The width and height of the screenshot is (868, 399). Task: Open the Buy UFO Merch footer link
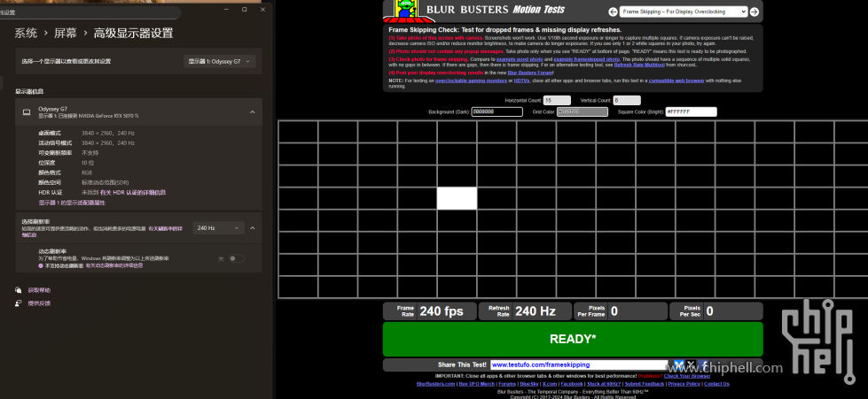(477, 384)
